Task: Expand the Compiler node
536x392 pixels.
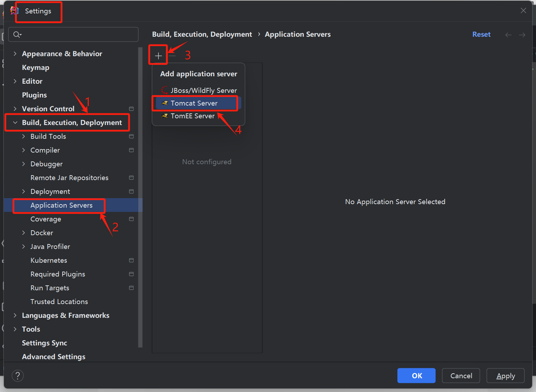Action: point(23,150)
